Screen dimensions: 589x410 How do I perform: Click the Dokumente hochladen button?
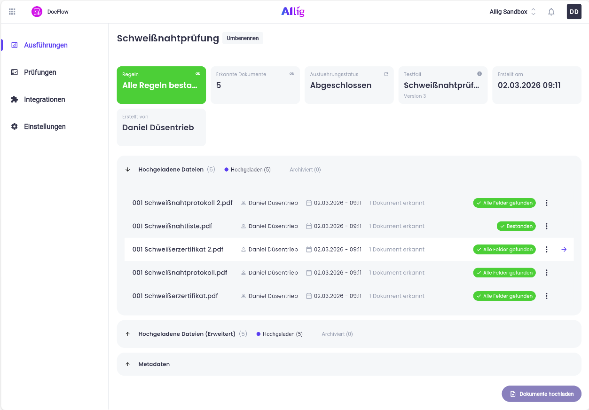point(542,394)
